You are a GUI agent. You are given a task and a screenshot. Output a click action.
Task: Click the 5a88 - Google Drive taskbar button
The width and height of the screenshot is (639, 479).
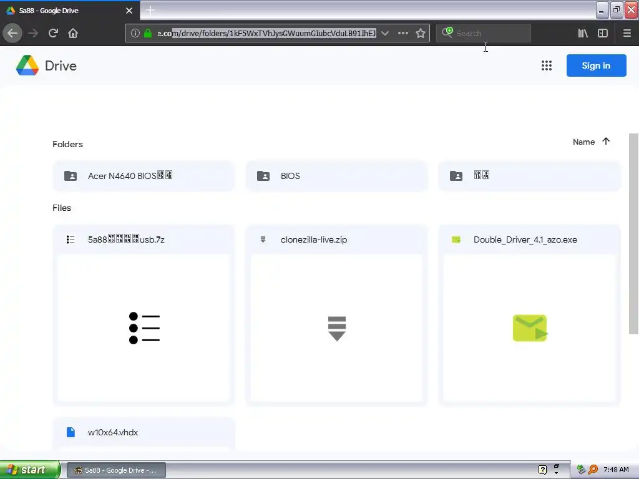(116, 470)
